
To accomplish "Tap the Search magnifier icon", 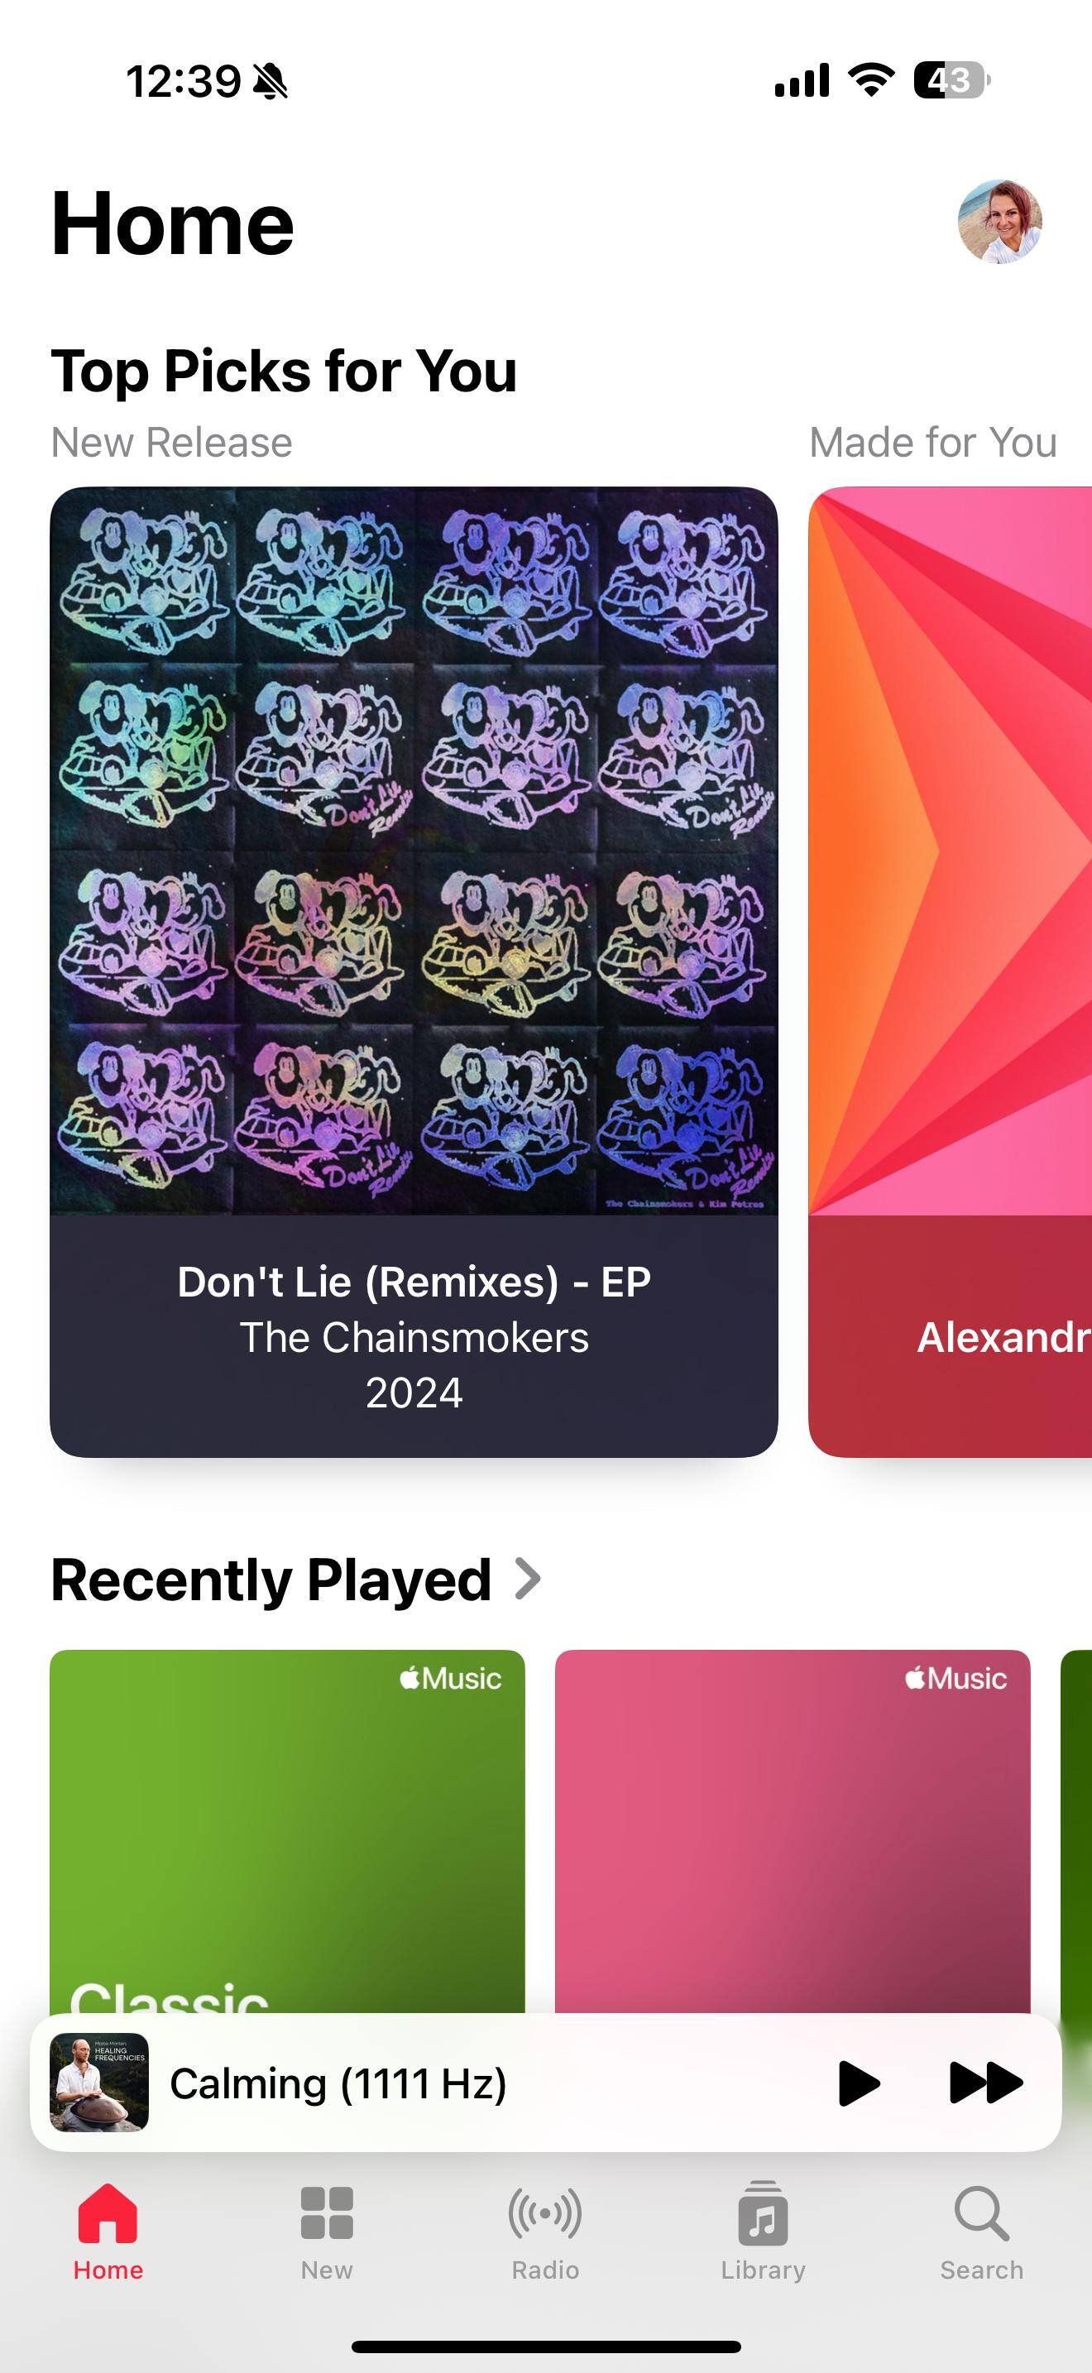I will click(x=981, y=2212).
